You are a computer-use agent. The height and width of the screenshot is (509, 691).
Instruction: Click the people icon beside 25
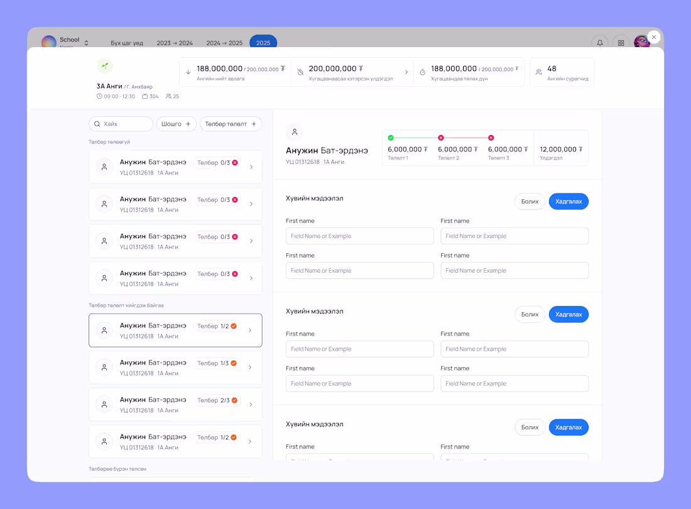click(x=168, y=96)
